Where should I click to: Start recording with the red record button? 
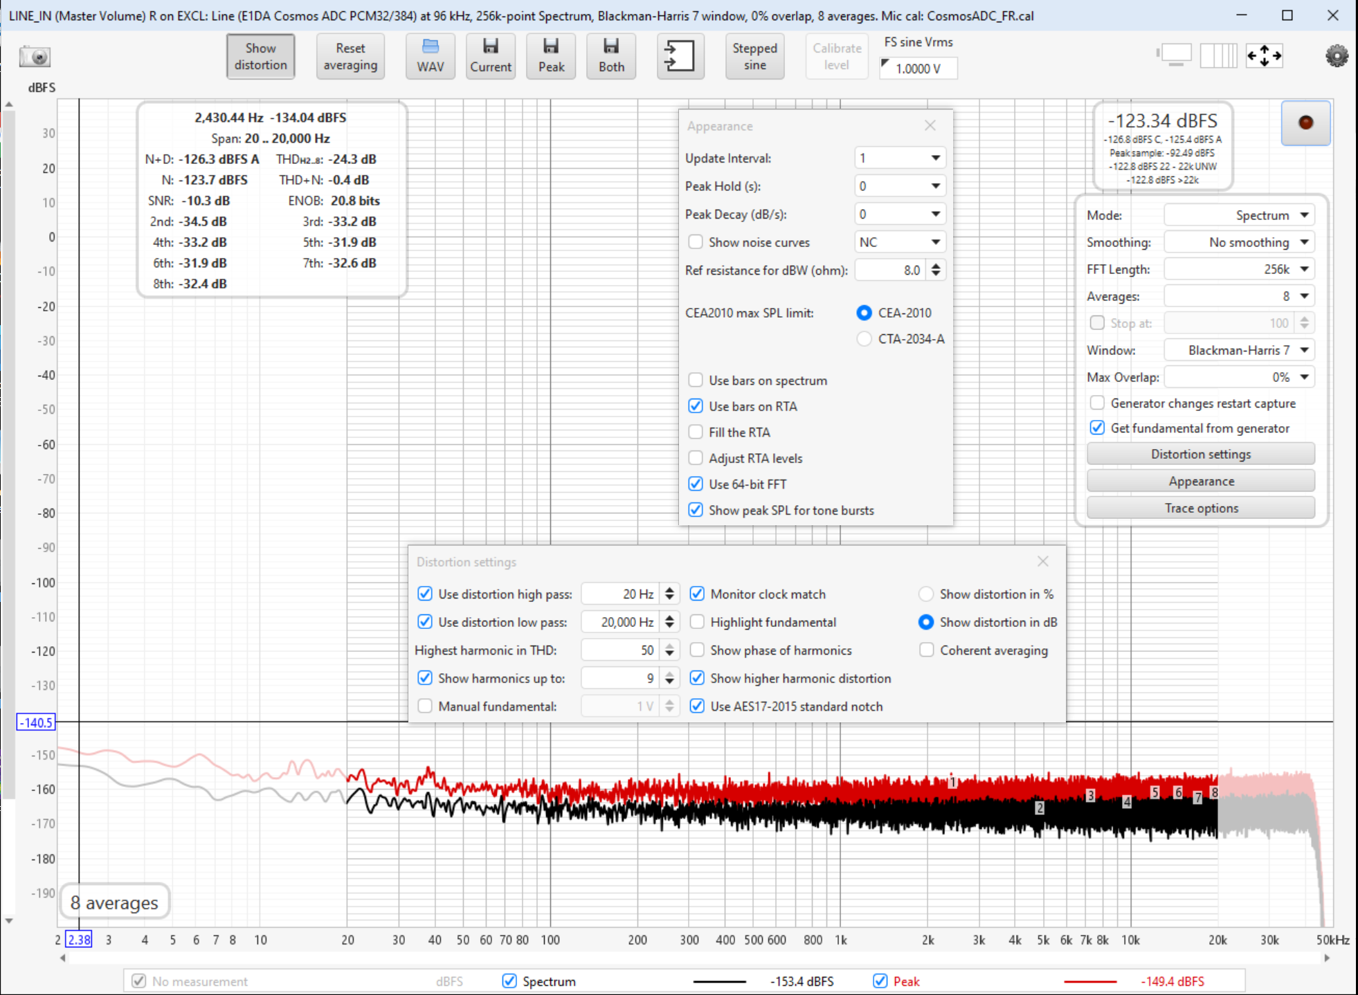[1305, 123]
